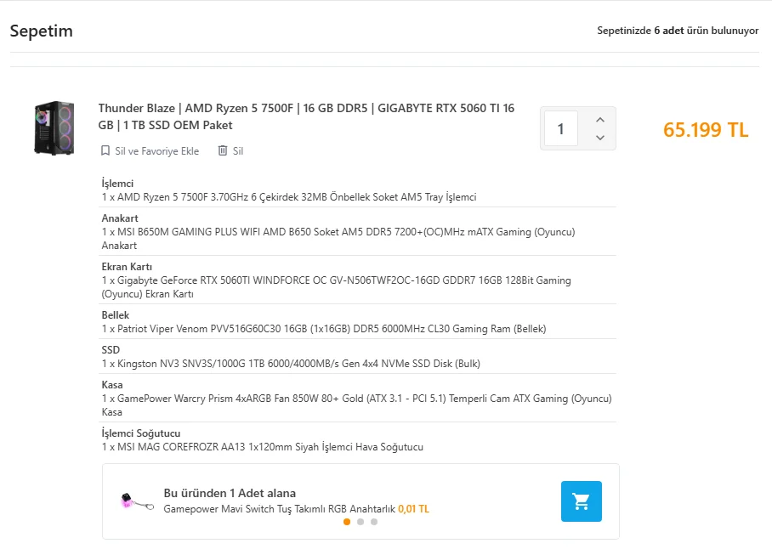772x549 pixels.
Task: Click the SSD section label
Action: click(x=111, y=350)
